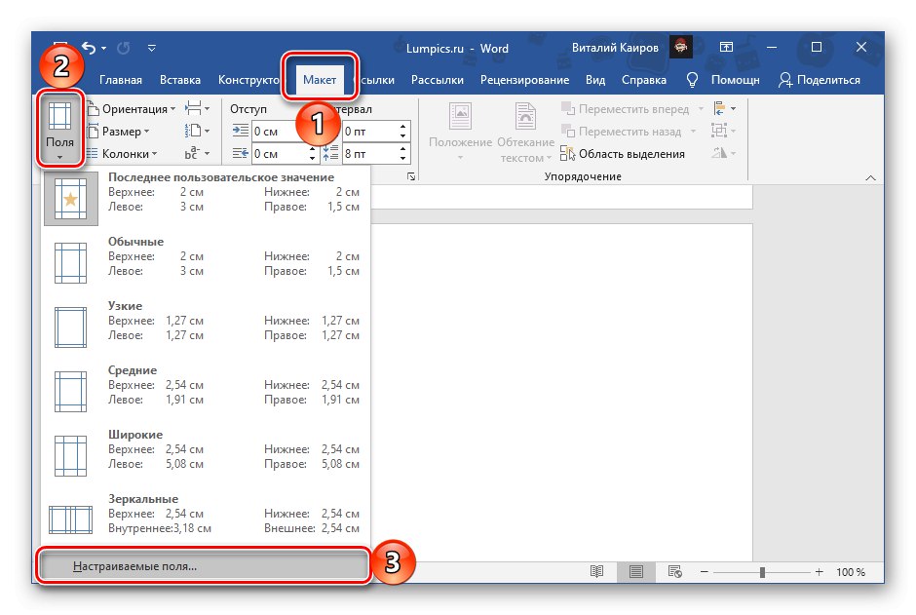Screen dimensions: 916x615
Task: Collapse the ribbon with chevron arrow
Action: [x=870, y=177]
